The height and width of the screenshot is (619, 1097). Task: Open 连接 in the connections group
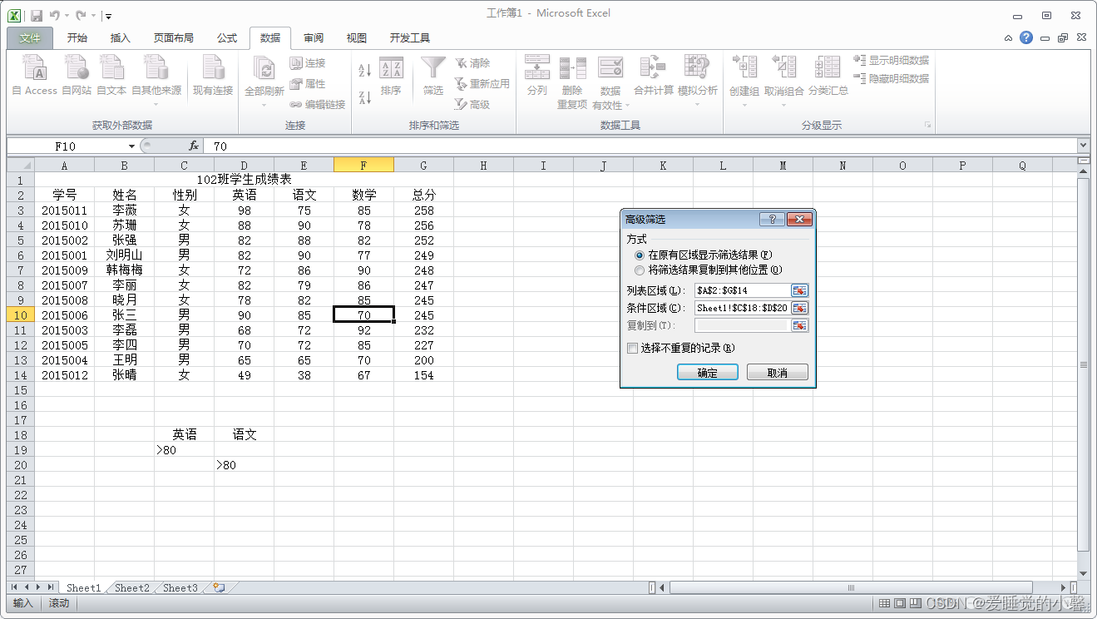pyautogui.click(x=308, y=63)
